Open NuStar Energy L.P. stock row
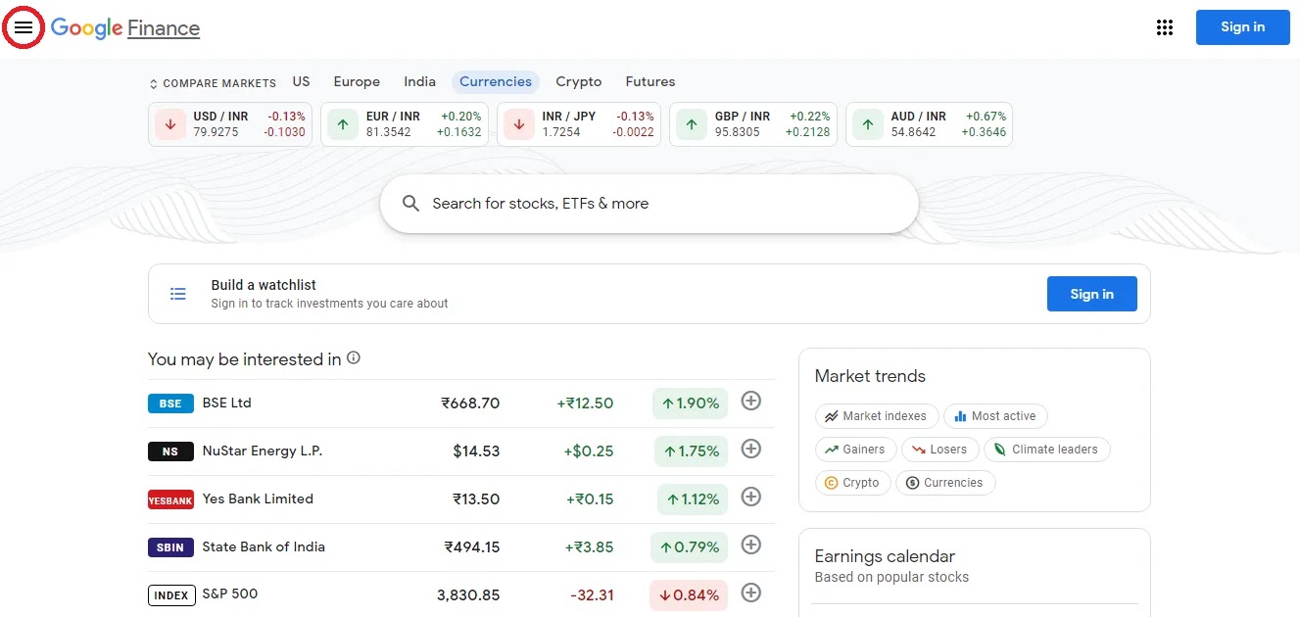1300x617 pixels. (461, 451)
